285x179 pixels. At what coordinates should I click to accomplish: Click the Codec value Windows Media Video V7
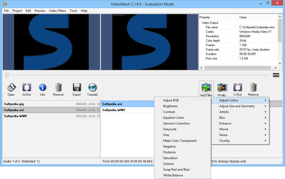[x=255, y=32]
